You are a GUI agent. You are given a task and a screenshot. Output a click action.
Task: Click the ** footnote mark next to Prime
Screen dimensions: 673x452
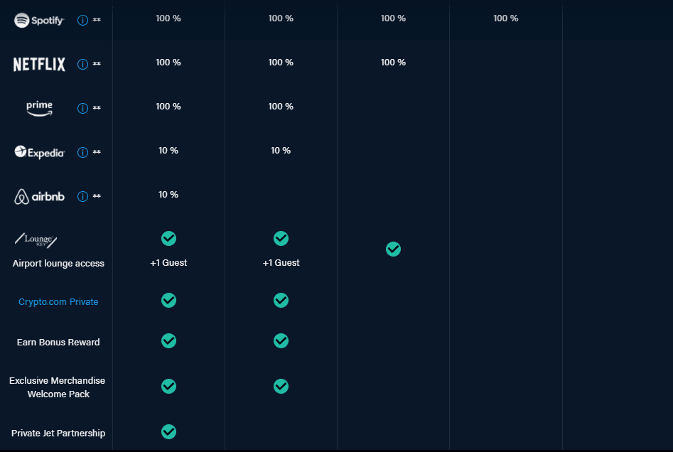(97, 108)
